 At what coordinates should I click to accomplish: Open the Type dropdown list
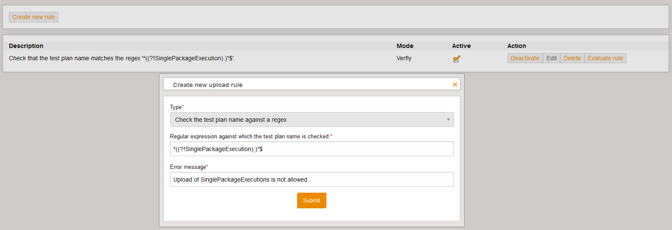[x=312, y=120]
